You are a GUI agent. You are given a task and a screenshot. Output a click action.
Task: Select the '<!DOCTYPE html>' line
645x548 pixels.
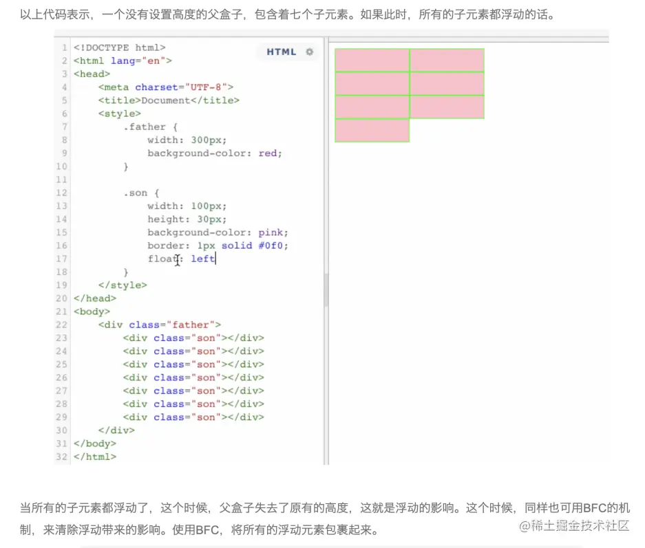coord(120,47)
